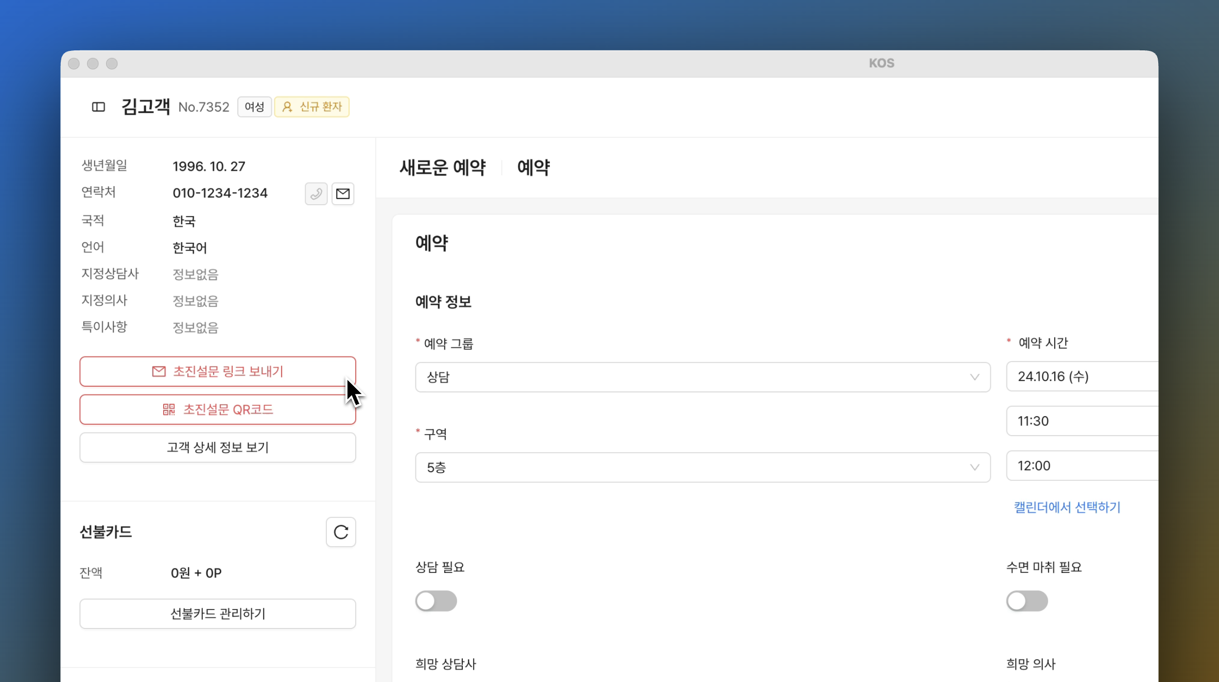Screen dimensions: 1219x682
Task: Open the 구역 dropdown showing 5층
Action: click(702, 468)
